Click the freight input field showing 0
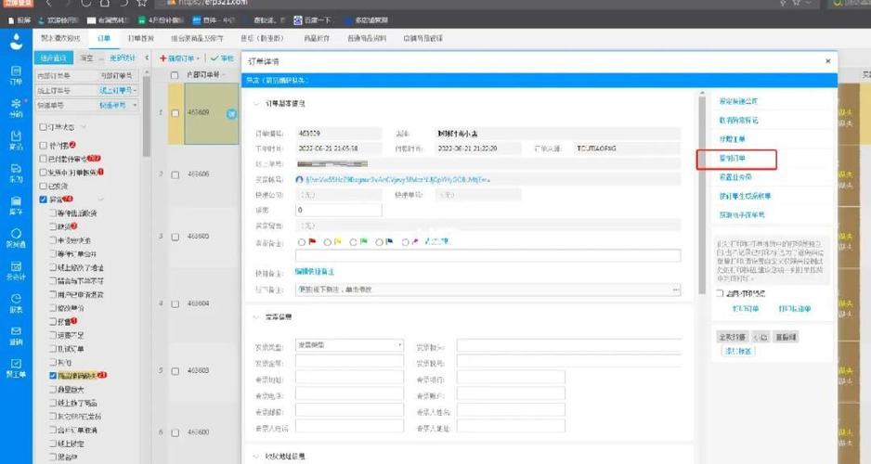Screen dimensions: 871x464 (x=338, y=210)
